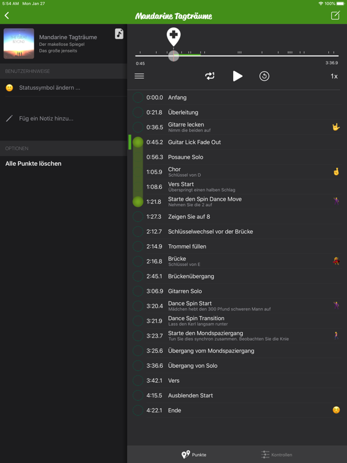Toggle the circle for Trommel füllen
347x463 pixels.
(138, 246)
